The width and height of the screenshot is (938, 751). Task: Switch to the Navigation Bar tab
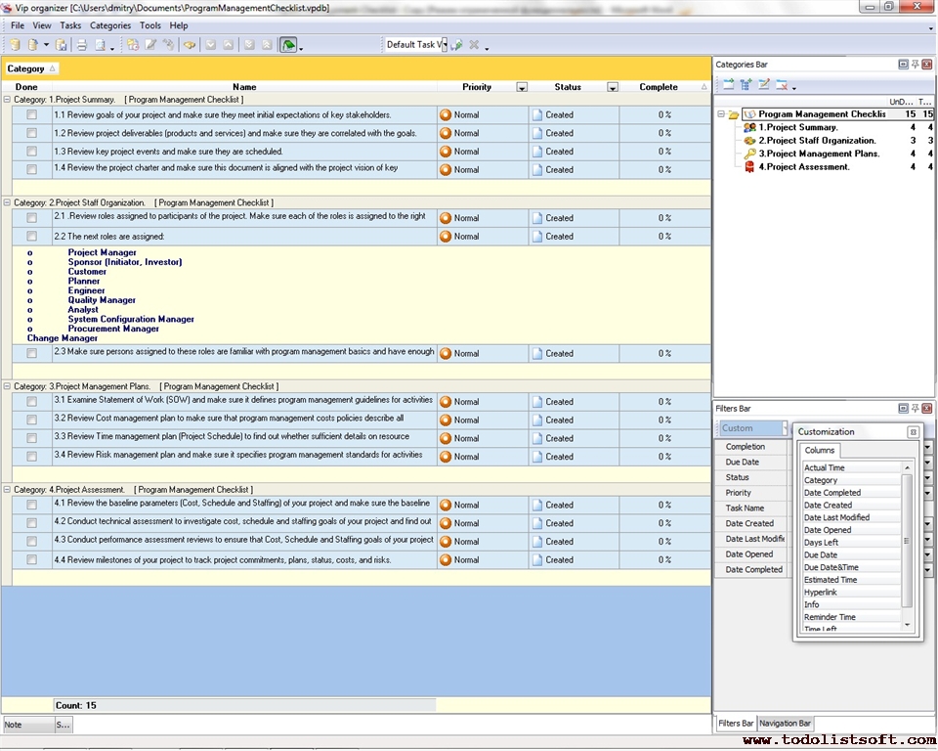pos(785,724)
